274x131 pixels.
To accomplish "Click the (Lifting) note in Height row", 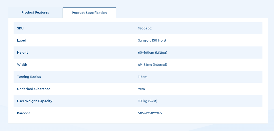I will 161,53.
